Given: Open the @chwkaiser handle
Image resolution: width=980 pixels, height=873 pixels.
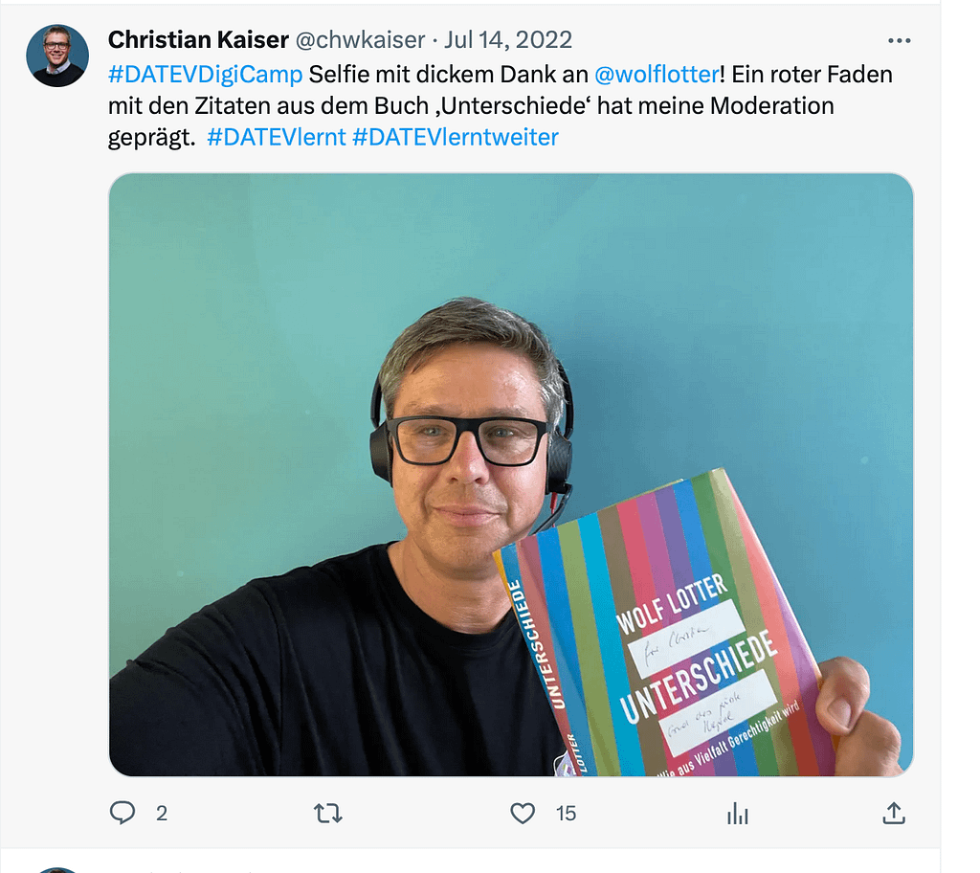Looking at the screenshot, I should pos(360,40).
